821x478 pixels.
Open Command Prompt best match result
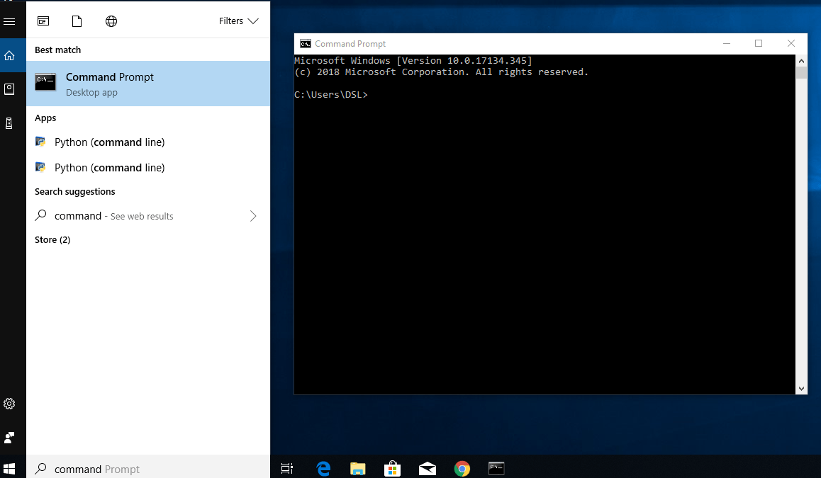[148, 84]
